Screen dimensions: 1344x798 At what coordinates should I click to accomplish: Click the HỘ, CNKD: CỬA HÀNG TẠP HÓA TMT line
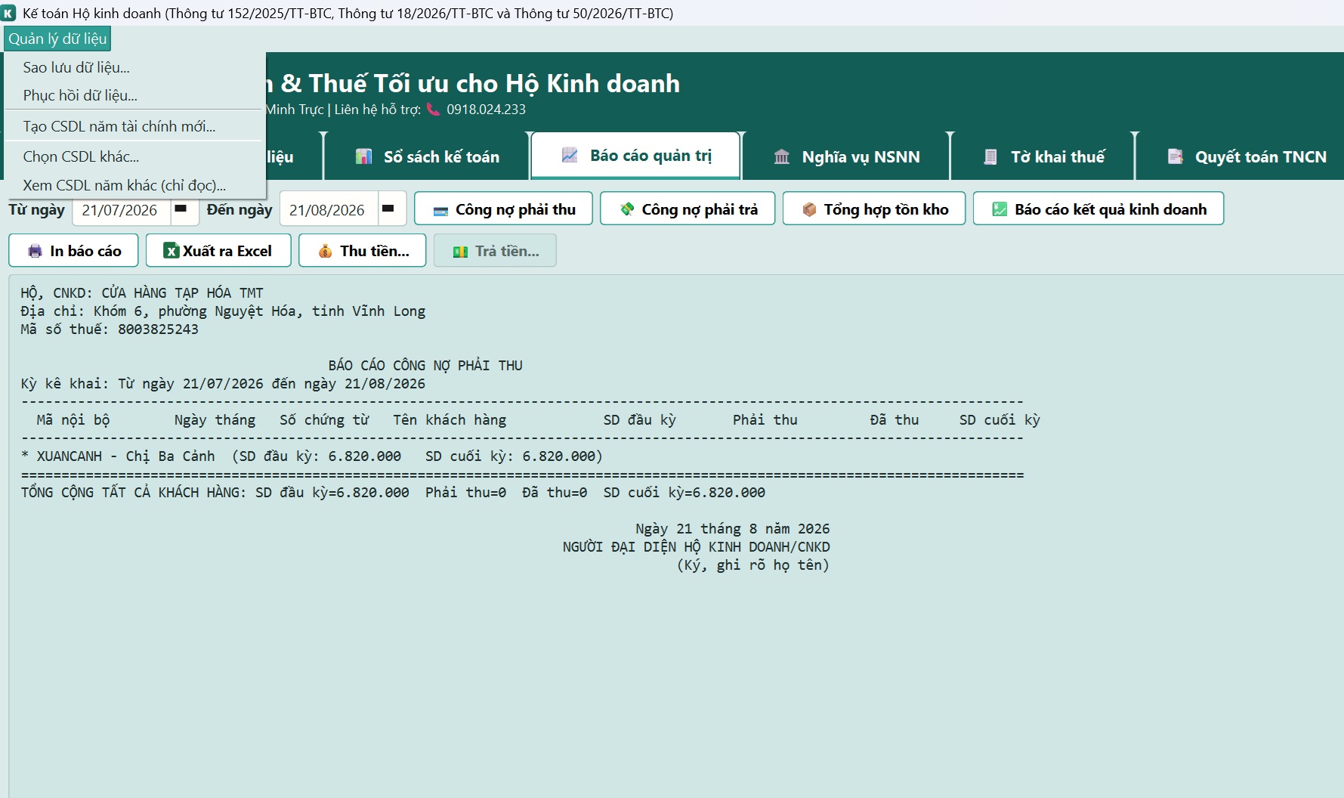tap(142, 293)
